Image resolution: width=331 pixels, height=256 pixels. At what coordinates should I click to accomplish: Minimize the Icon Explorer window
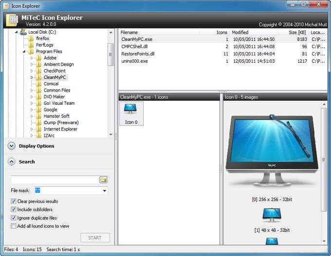(x=293, y=4)
